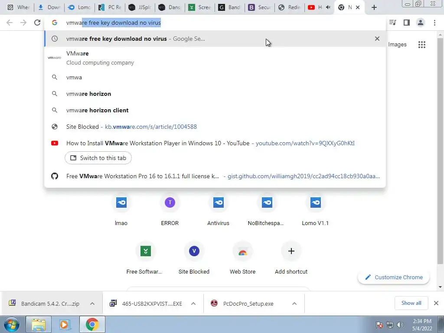Open the 'How to Install VMware Workstation Player' suggestion
Screen dimensions: 444x333
point(215,143)
